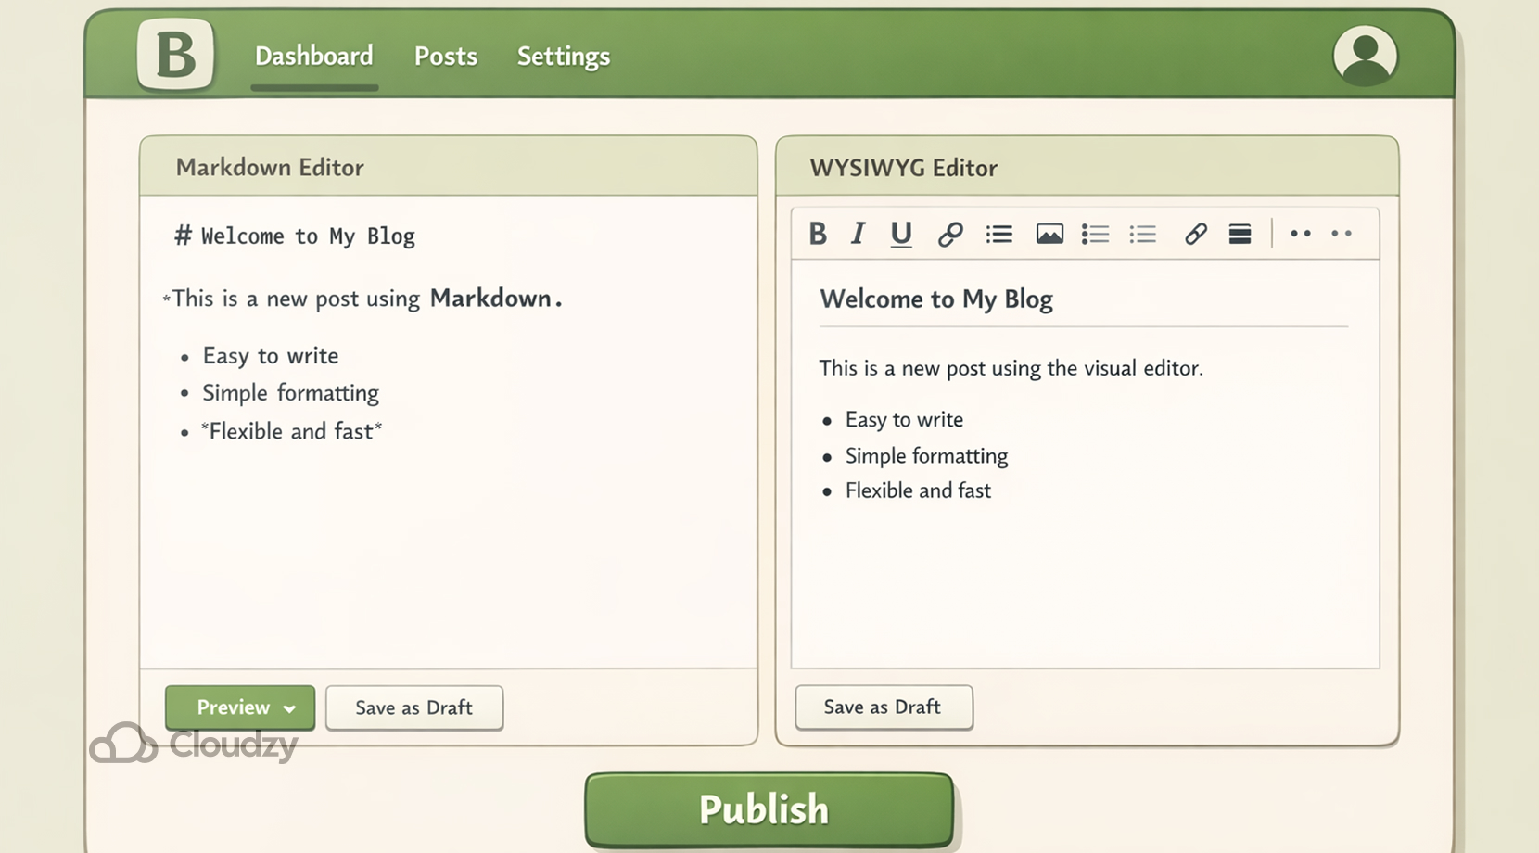Select the blog logo in the header
1539x853 pixels.
175,56
